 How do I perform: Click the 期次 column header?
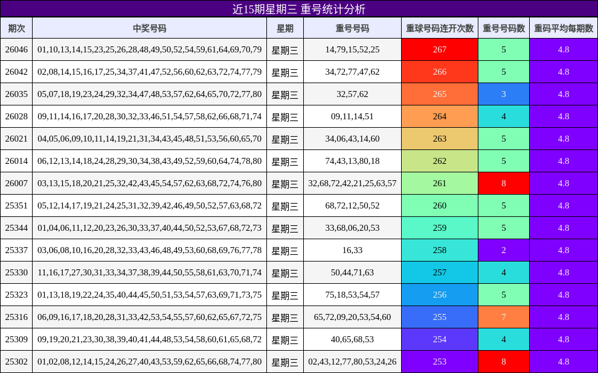16,27
